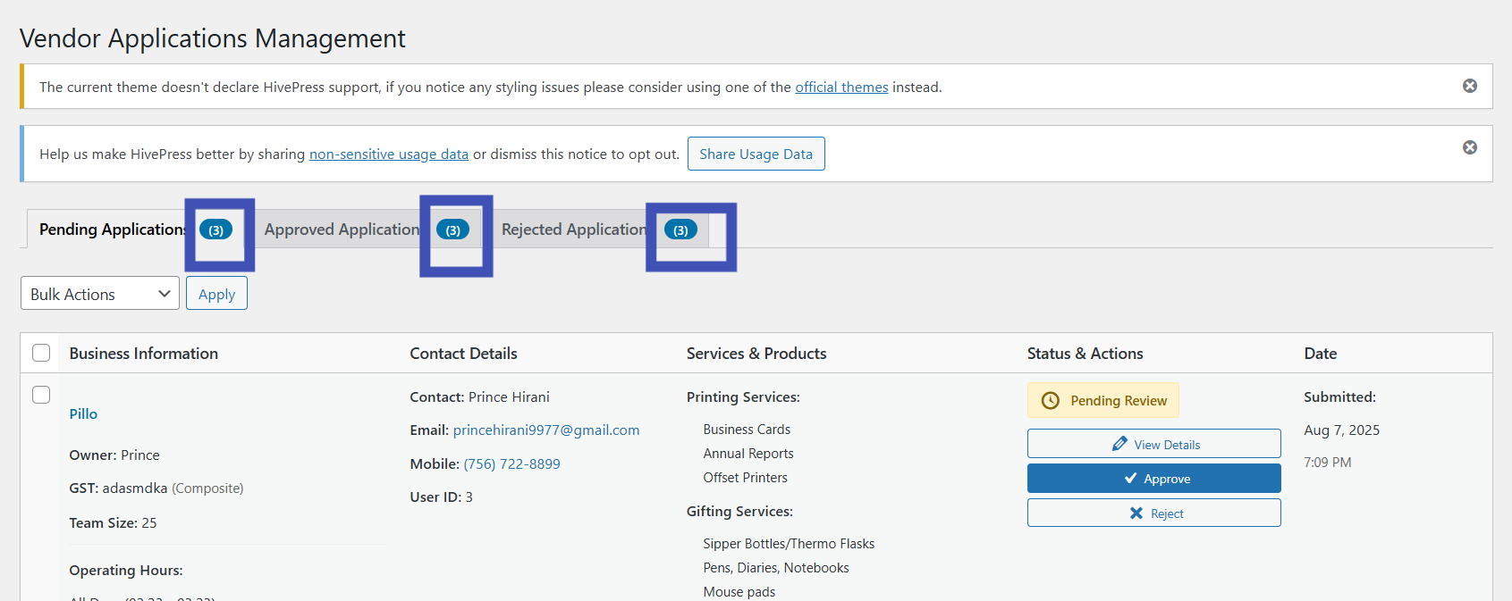Open the Bulk Actions dropdown
1512x601 pixels.
click(99, 294)
